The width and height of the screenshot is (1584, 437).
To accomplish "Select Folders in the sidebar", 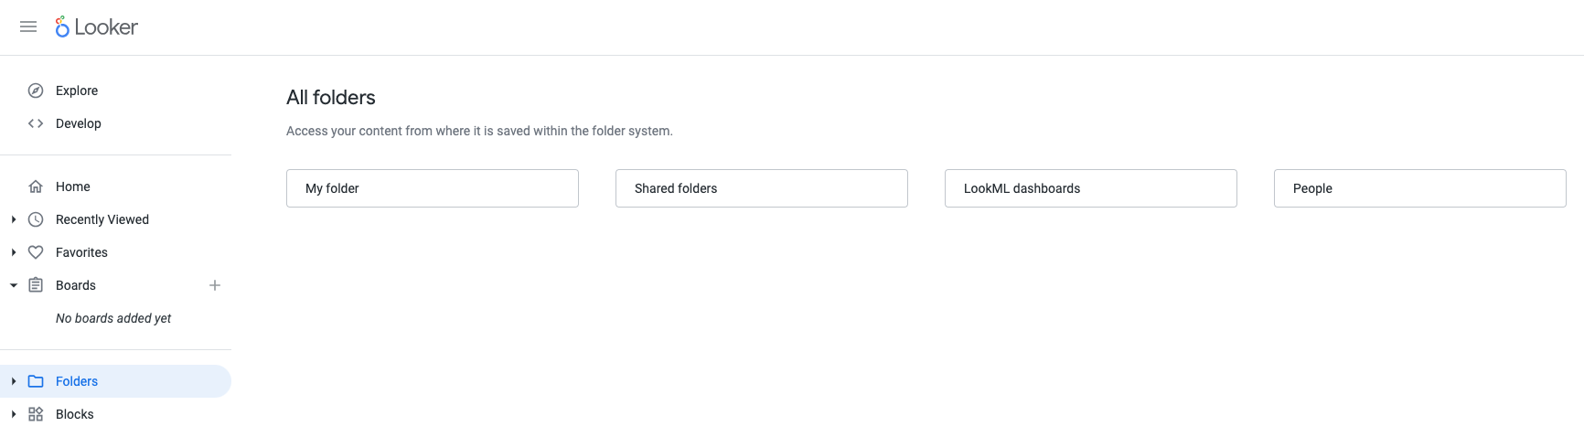I will 77,381.
